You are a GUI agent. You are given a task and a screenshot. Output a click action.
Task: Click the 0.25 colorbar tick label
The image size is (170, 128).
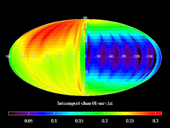[130, 121]
